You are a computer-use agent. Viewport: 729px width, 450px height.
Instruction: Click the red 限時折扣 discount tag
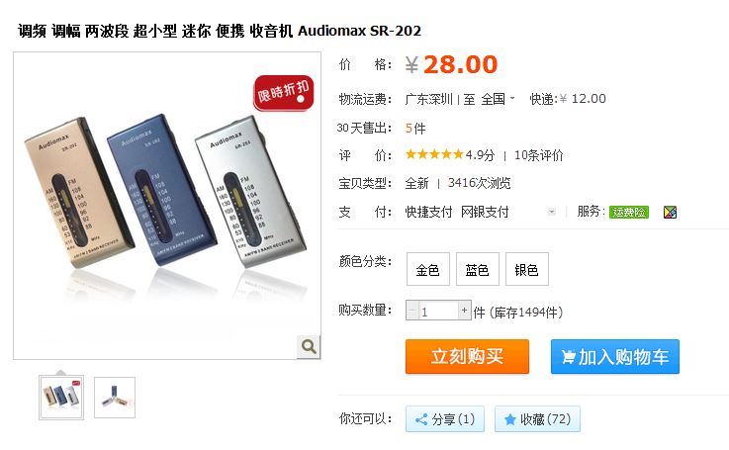point(284,93)
